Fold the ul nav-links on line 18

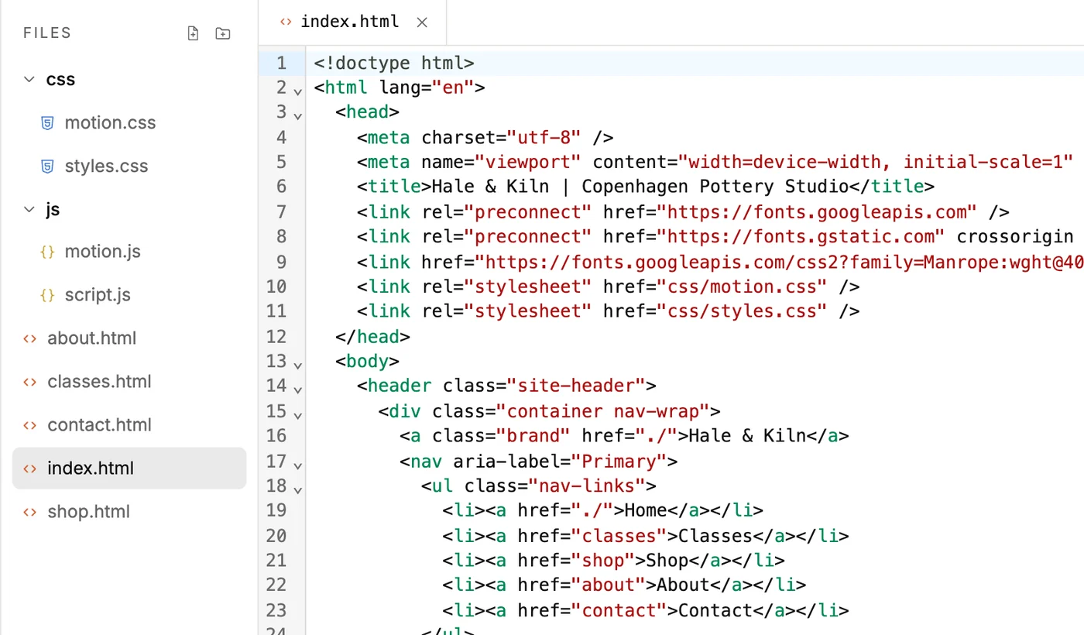(297, 489)
